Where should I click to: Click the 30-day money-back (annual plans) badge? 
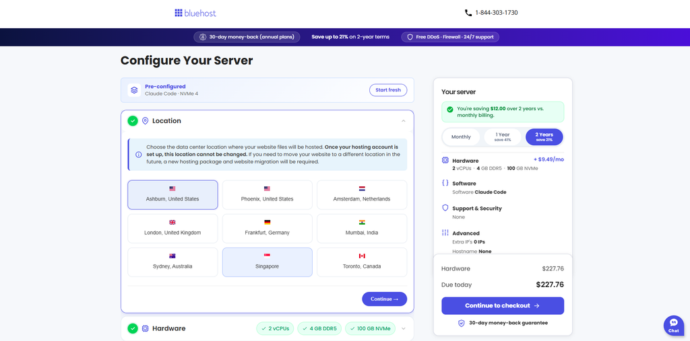(247, 37)
